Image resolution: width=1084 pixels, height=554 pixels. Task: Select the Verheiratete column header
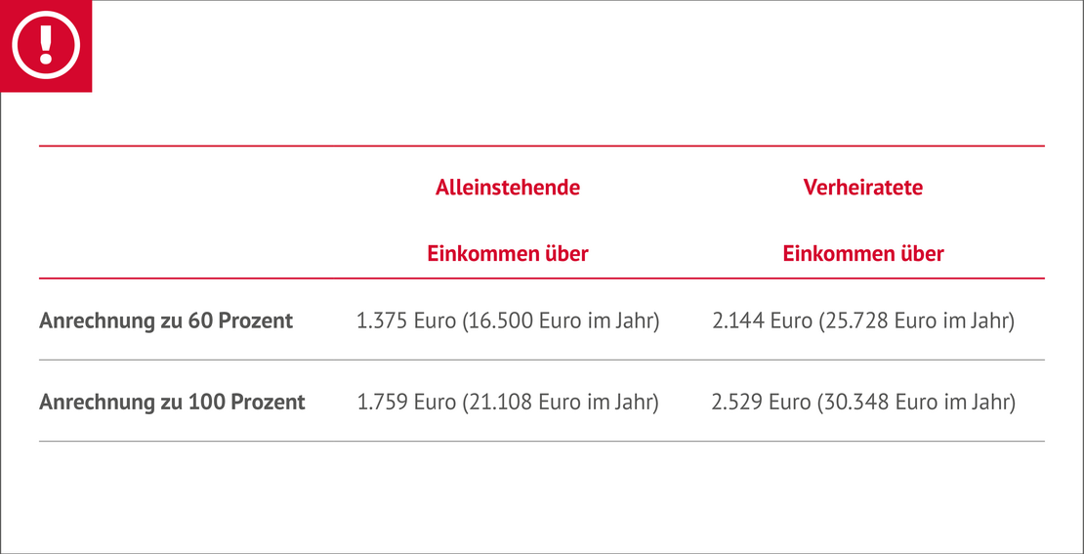tap(862, 188)
